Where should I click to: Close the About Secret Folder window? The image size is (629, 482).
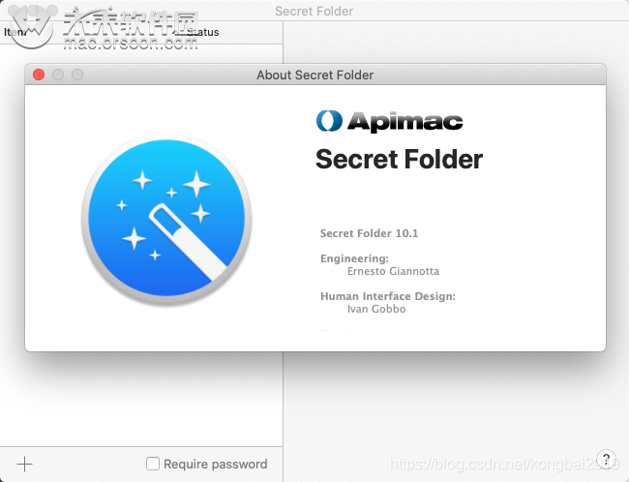[x=39, y=75]
